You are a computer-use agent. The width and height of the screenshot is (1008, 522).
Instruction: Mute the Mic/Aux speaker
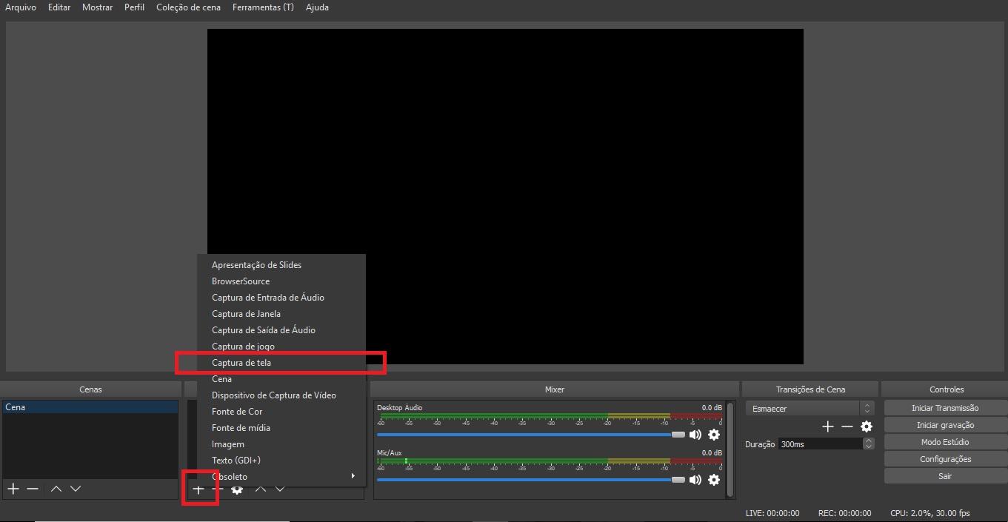[x=695, y=480]
